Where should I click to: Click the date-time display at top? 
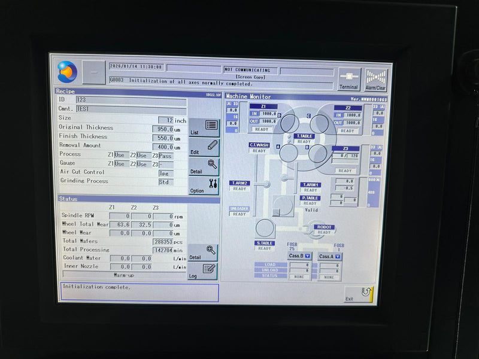click(x=137, y=66)
